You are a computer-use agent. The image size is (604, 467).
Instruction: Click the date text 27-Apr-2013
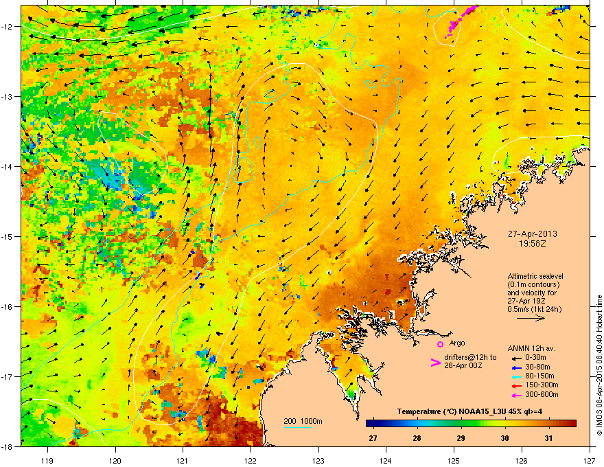click(533, 234)
